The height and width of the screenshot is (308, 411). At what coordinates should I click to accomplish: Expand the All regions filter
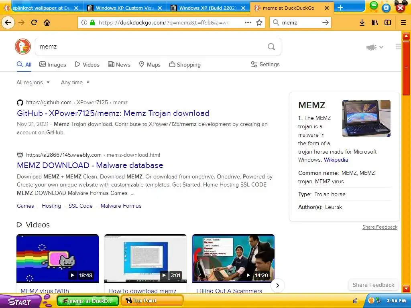pyautogui.click(x=33, y=82)
